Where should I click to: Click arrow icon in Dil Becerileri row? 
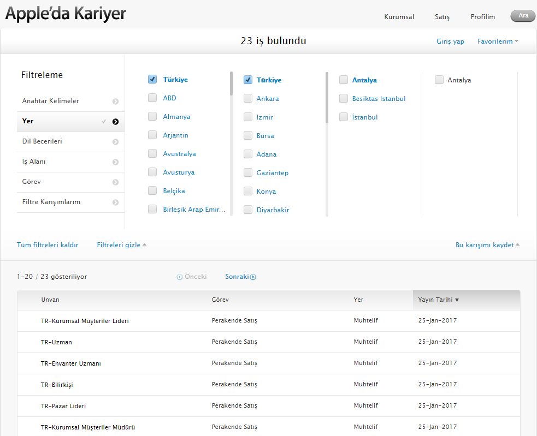coord(115,142)
